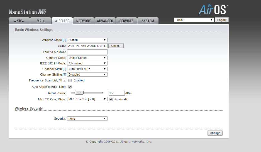
Task: Click the Output Power slider handle
Action: coord(79,93)
